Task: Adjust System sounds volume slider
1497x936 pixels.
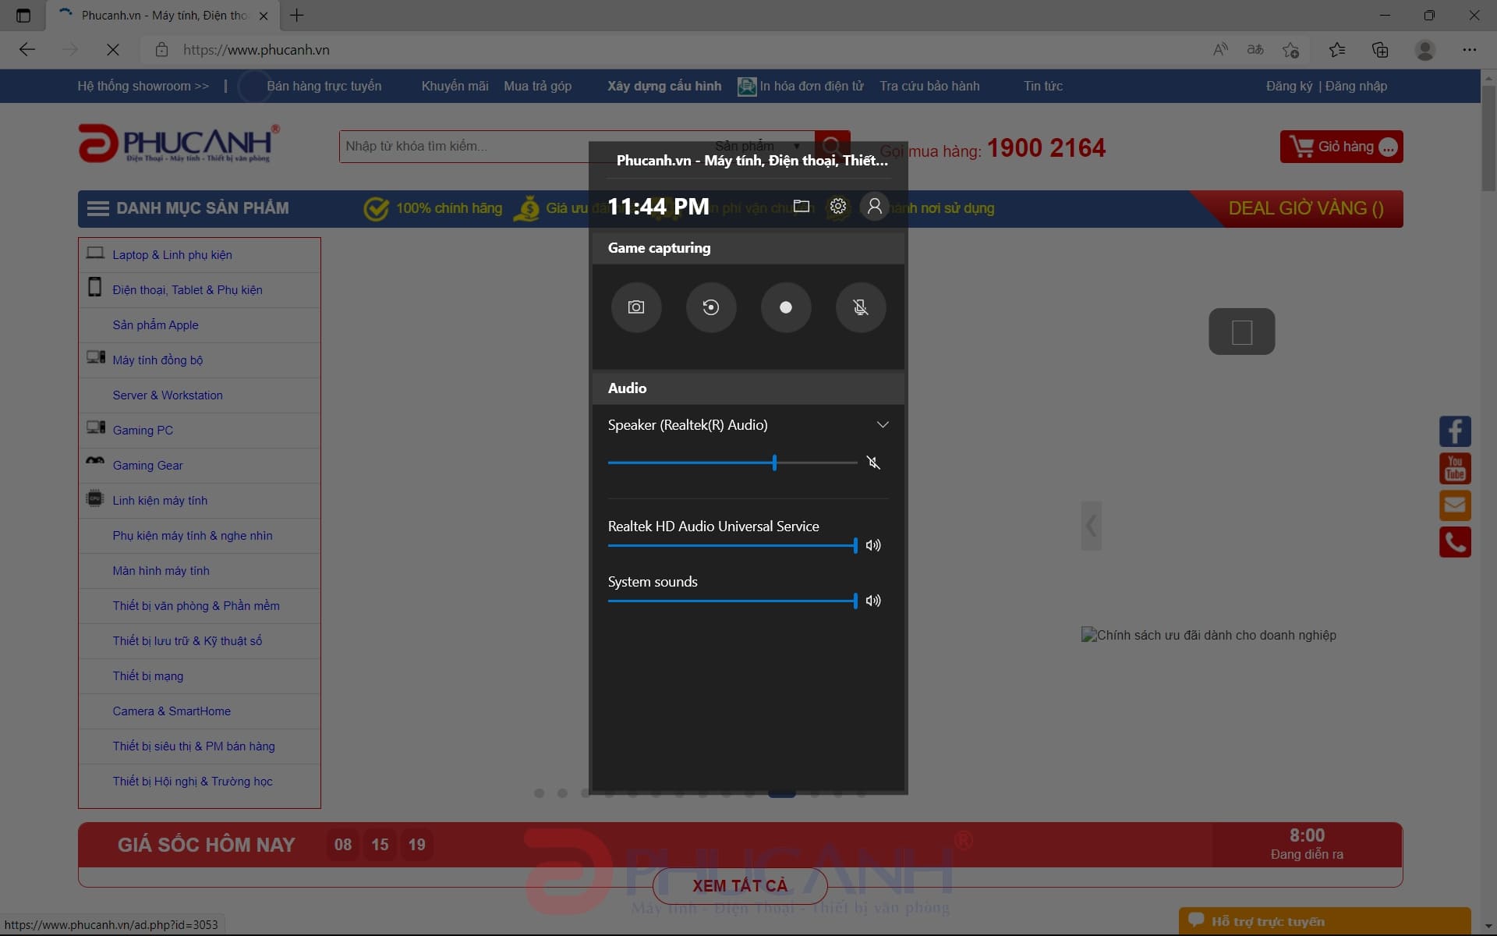Action: coord(732,601)
